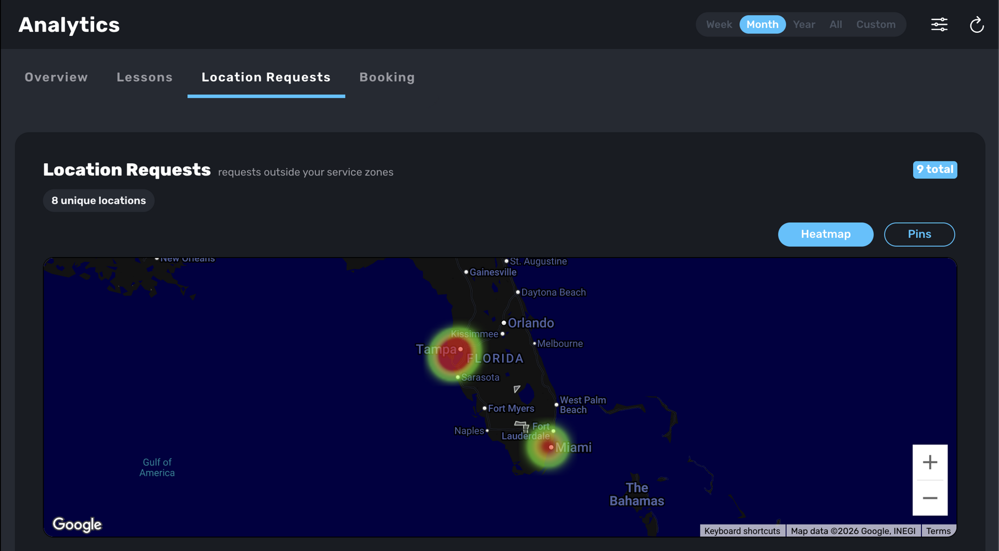Switch map to Pins view
Viewport: 999px width, 551px height.
click(x=919, y=234)
